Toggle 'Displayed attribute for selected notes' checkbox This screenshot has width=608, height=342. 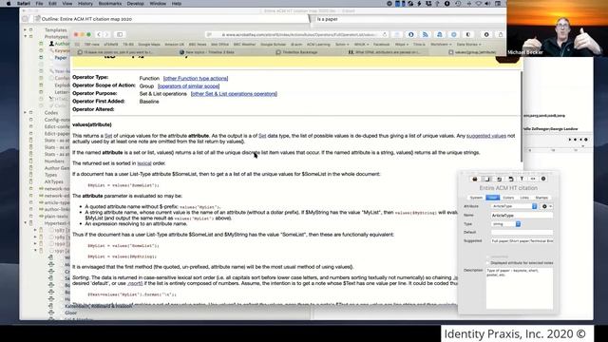click(488, 263)
